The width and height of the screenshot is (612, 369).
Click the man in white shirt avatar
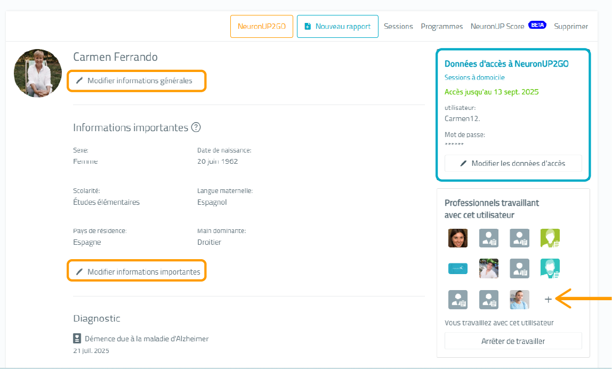click(489, 269)
